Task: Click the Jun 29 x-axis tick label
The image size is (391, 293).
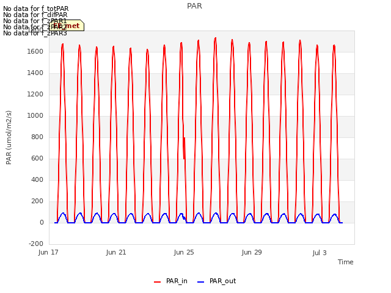Action: (252, 253)
